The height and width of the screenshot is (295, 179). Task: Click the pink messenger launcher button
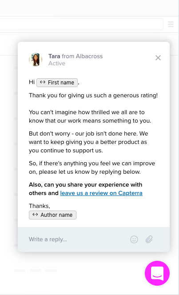(157, 273)
